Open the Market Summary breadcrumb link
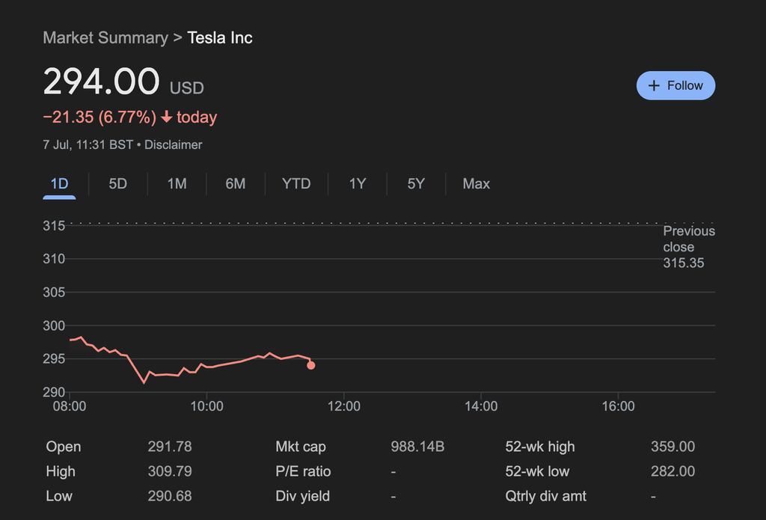Screen dimensions: 766x520 click(105, 37)
